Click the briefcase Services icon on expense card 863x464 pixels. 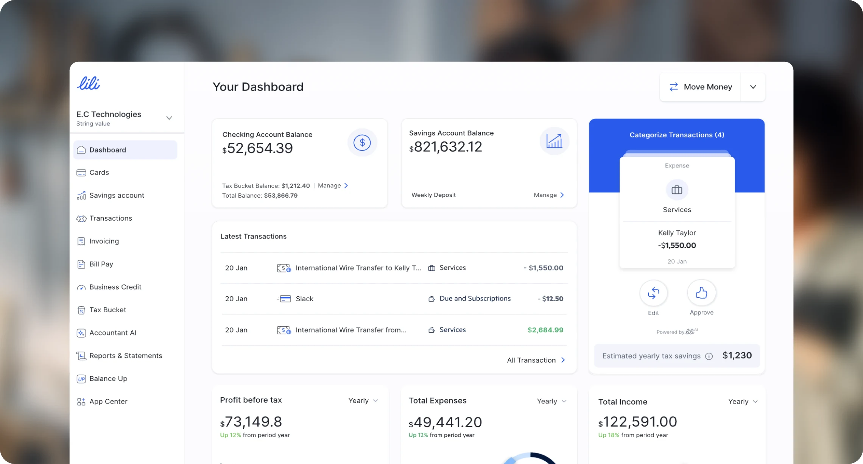(x=677, y=190)
